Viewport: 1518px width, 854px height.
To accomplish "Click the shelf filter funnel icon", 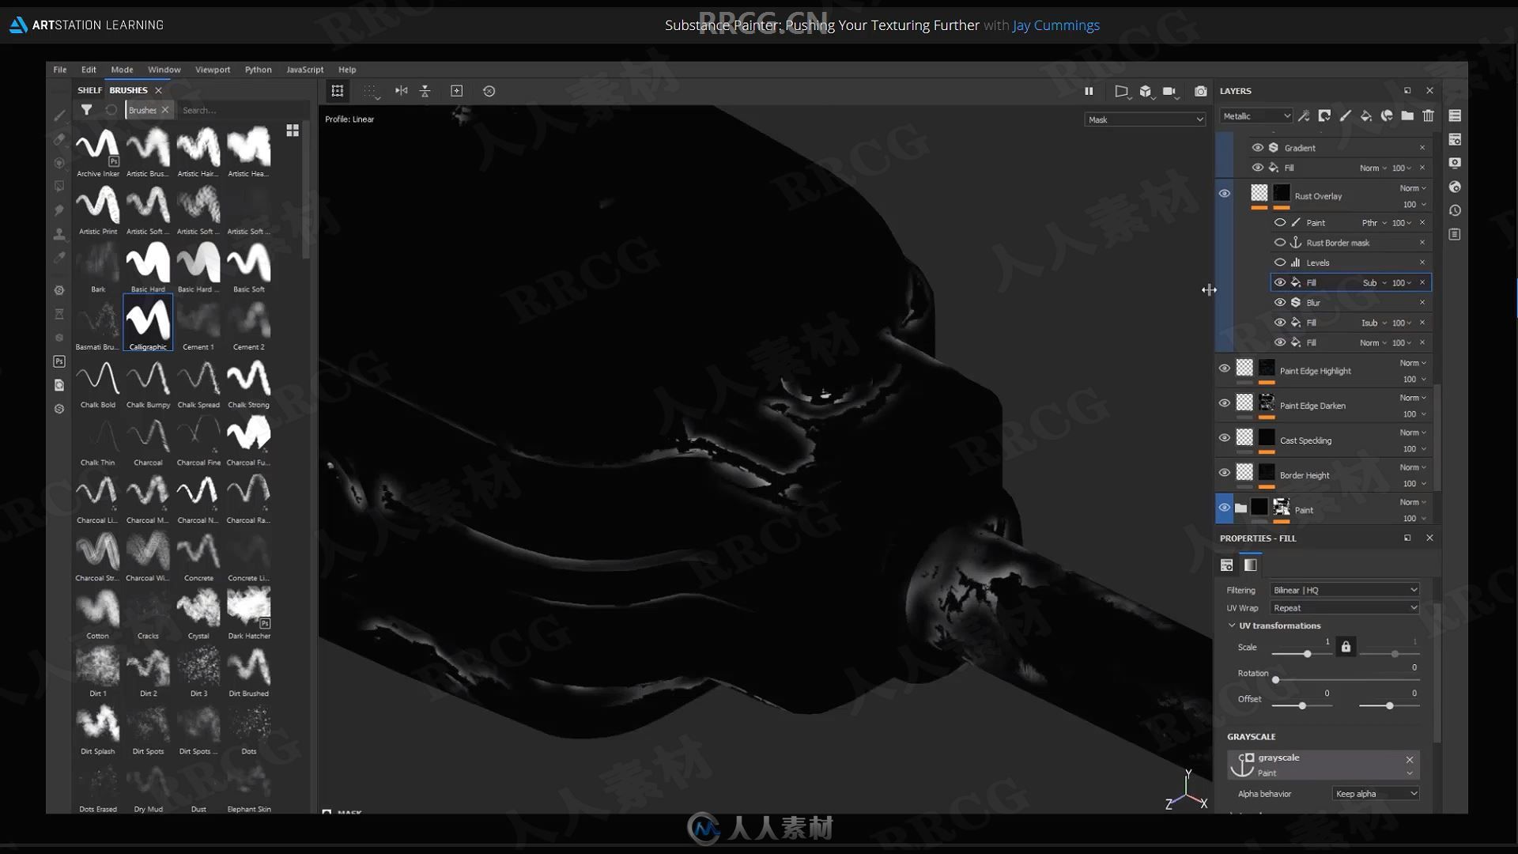I will (x=87, y=110).
